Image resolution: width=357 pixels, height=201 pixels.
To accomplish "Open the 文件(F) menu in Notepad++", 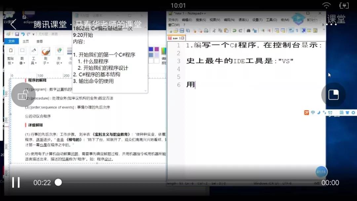I will pos(173,20).
